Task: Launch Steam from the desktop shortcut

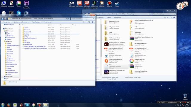Action: (117, 4)
